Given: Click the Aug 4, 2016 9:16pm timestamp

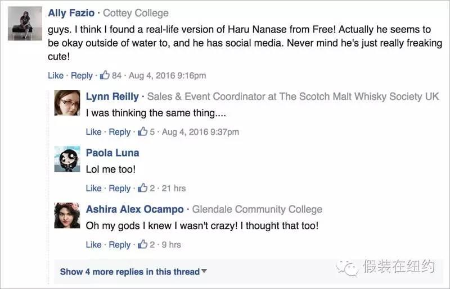Looking at the screenshot, I should click(x=167, y=75).
